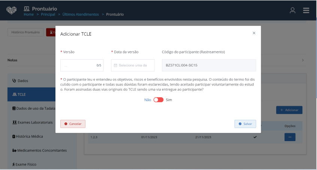The width and height of the screenshot is (317, 170).
Task: Open the user profile icon
Action: [x=293, y=11]
